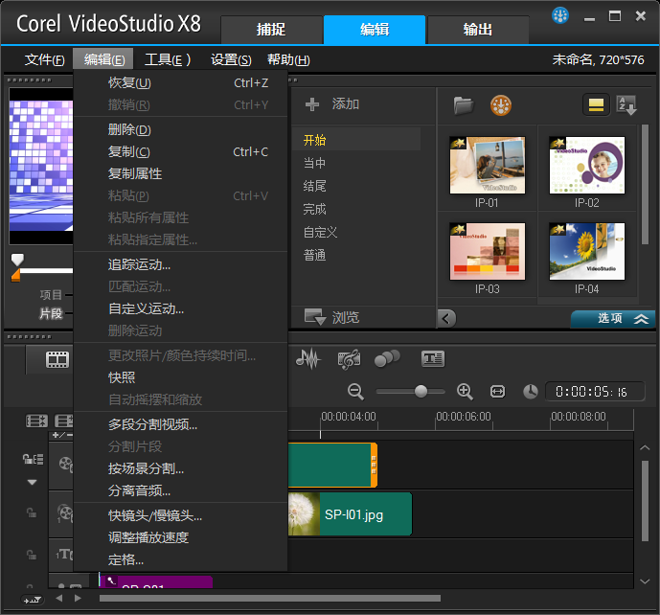Click the orange trim marker

pos(15,276)
